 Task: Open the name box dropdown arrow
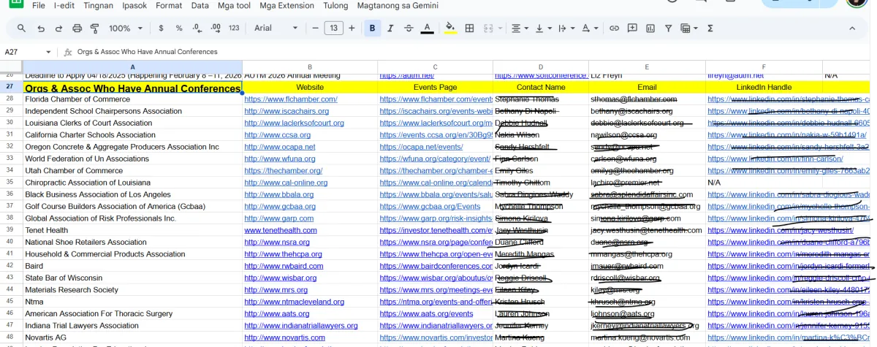pyautogui.click(x=49, y=53)
